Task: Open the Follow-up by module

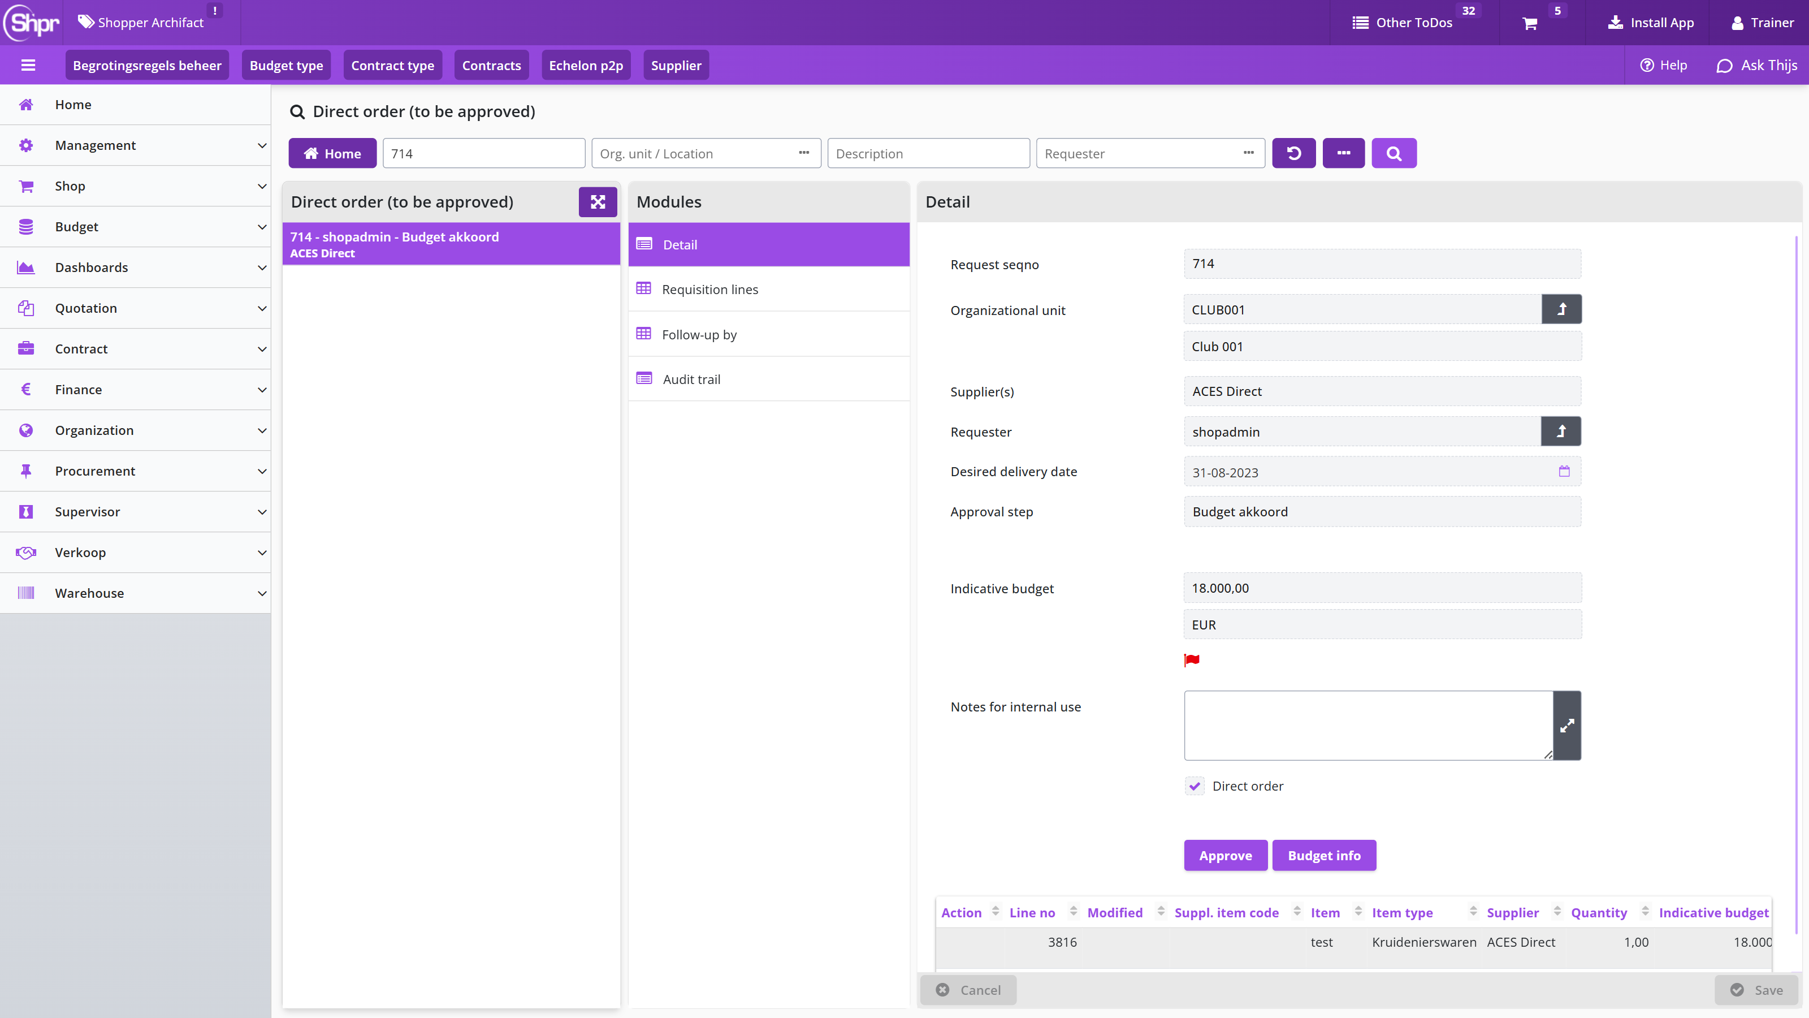Action: [x=769, y=334]
